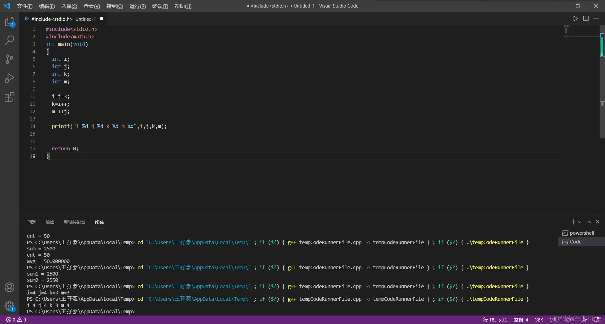Open the Run and Debug view
This screenshot has width=605, height=324.
(x=9, y=78)
